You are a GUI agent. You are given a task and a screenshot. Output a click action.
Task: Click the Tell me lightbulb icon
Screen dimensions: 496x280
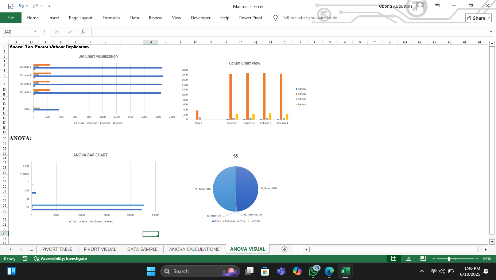[x=276, y=17]
